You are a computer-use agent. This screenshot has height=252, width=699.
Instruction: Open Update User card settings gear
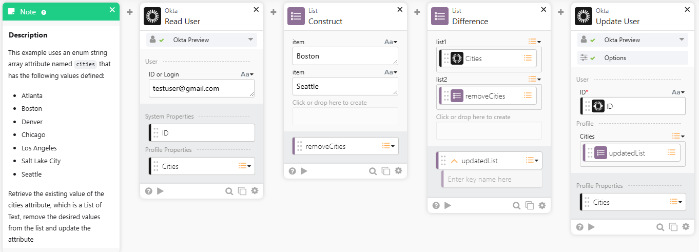(686, 227)
